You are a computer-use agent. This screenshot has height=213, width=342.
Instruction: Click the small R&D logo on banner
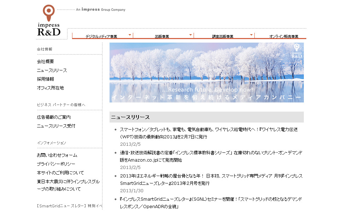(297, 51)
